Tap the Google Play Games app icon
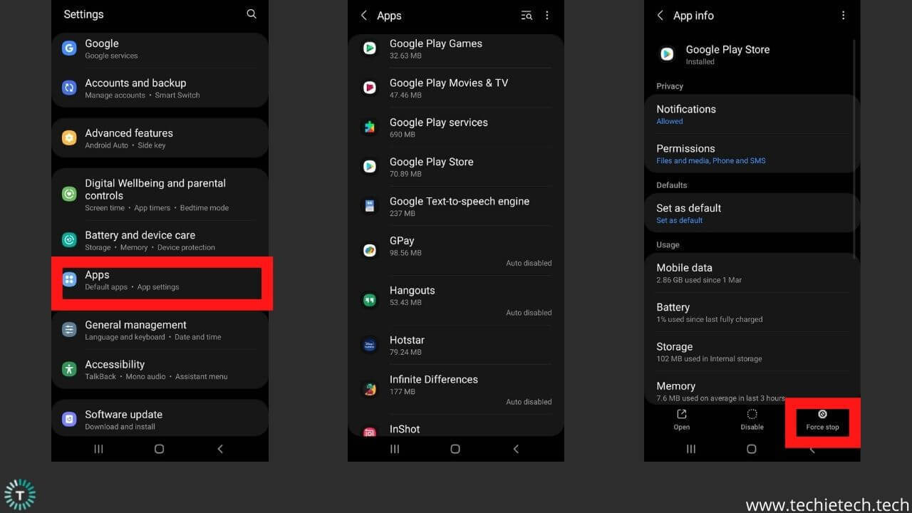The image size is (912, 513). pyautogui.click(x=369, y=48)
